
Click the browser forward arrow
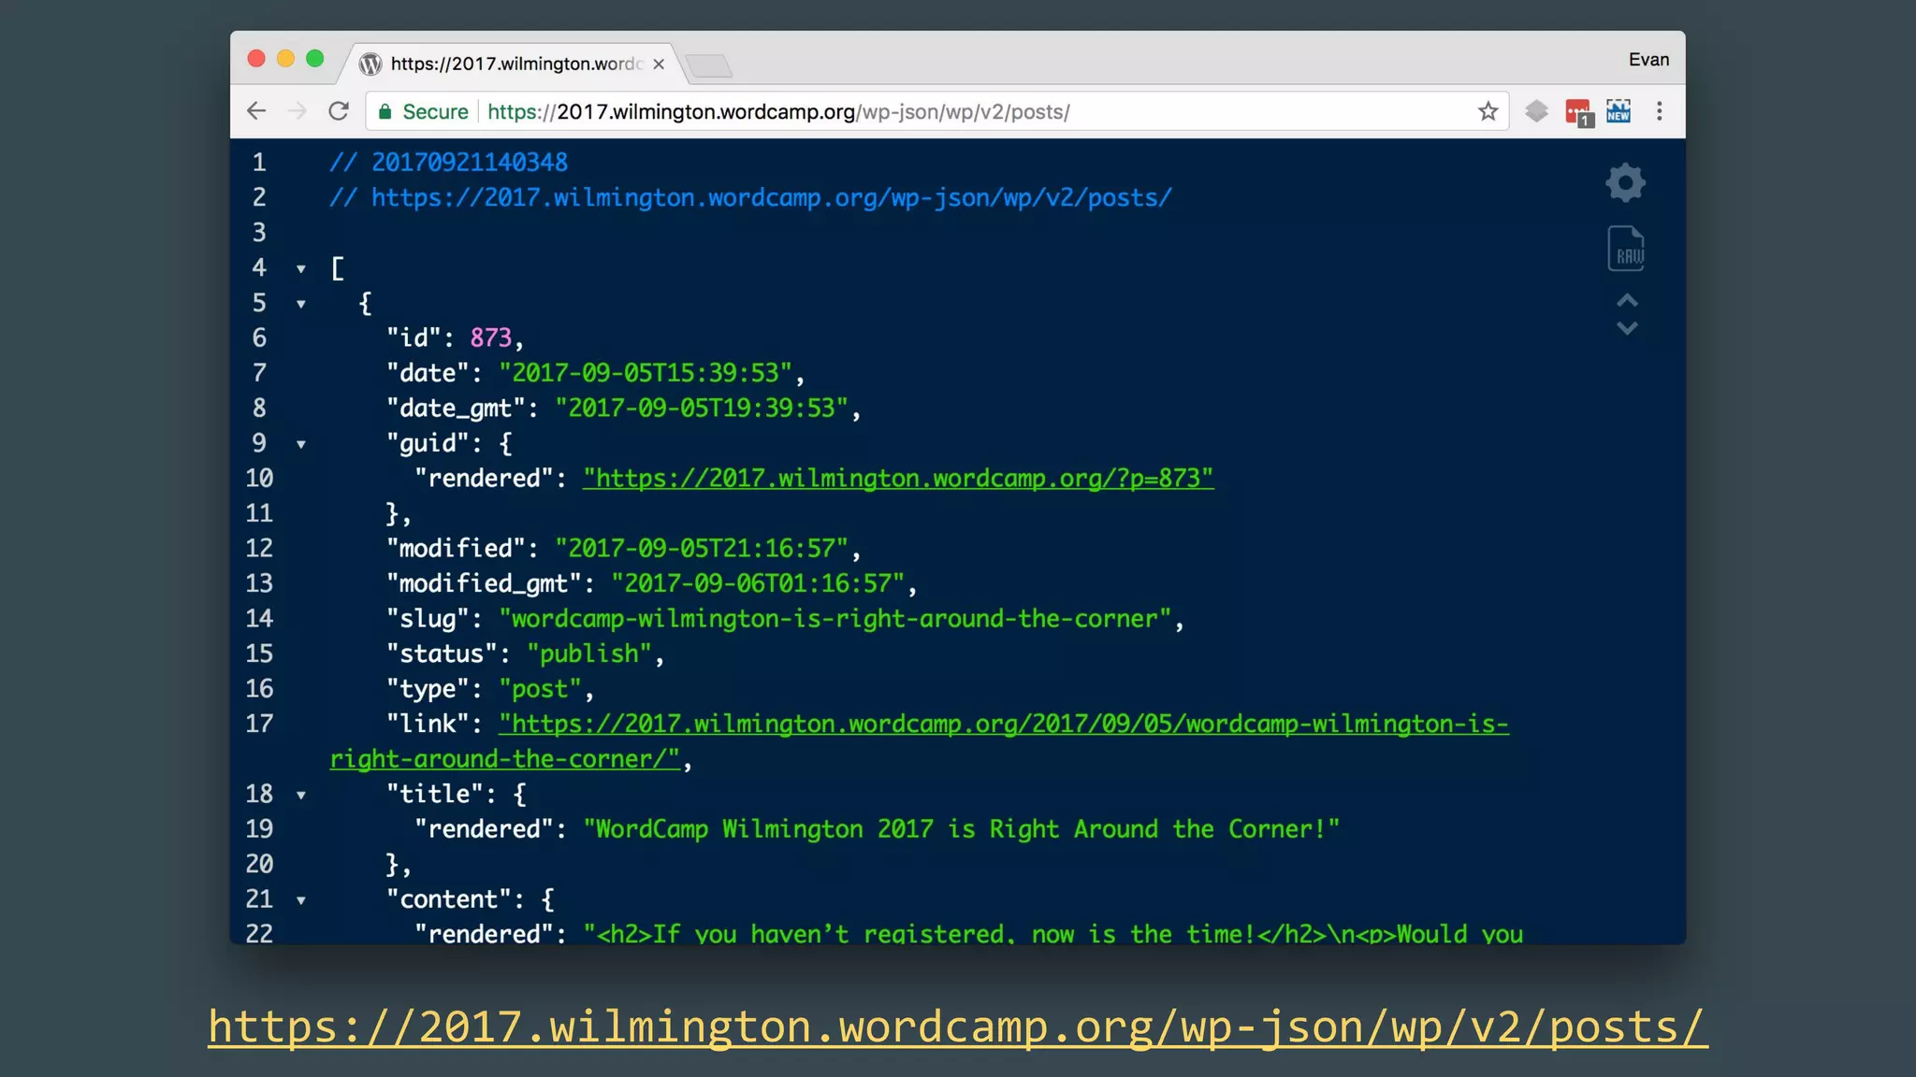(x=298, y=111)
